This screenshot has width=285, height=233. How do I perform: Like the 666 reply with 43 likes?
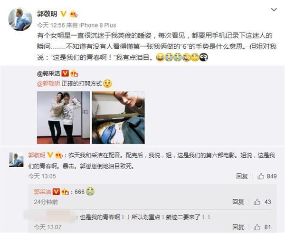click(x=262, y=202)
